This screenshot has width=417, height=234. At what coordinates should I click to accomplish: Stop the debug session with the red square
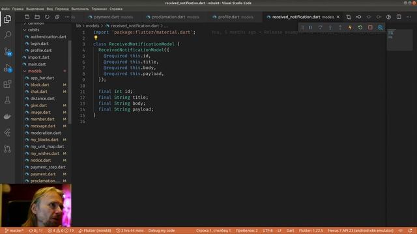(x=370, y=27)
